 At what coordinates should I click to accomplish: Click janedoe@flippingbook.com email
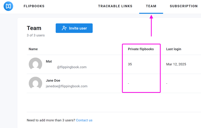[67, 86]
